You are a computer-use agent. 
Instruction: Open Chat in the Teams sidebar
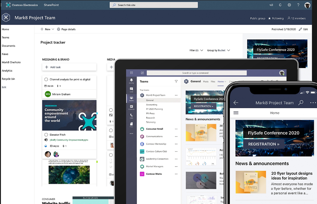(132, 90)
